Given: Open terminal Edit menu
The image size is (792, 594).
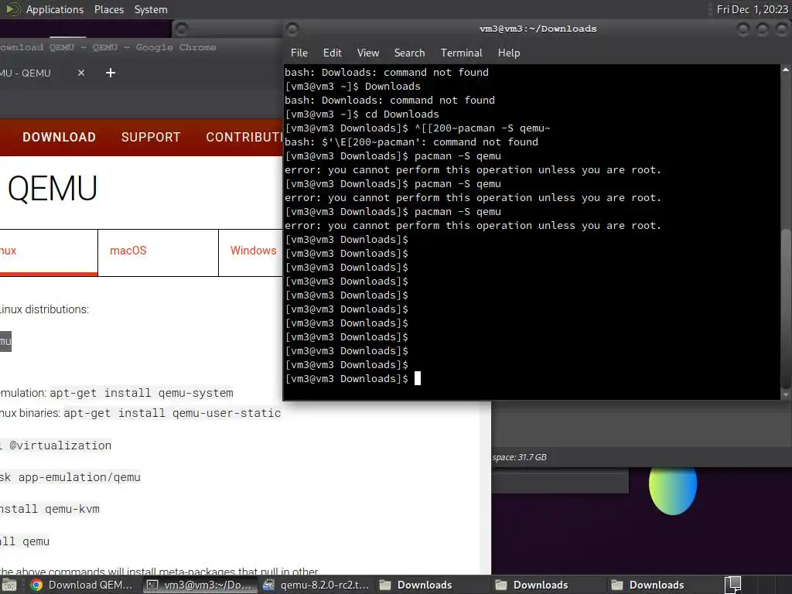Looking at the screenshot, I should click(332, 53).
